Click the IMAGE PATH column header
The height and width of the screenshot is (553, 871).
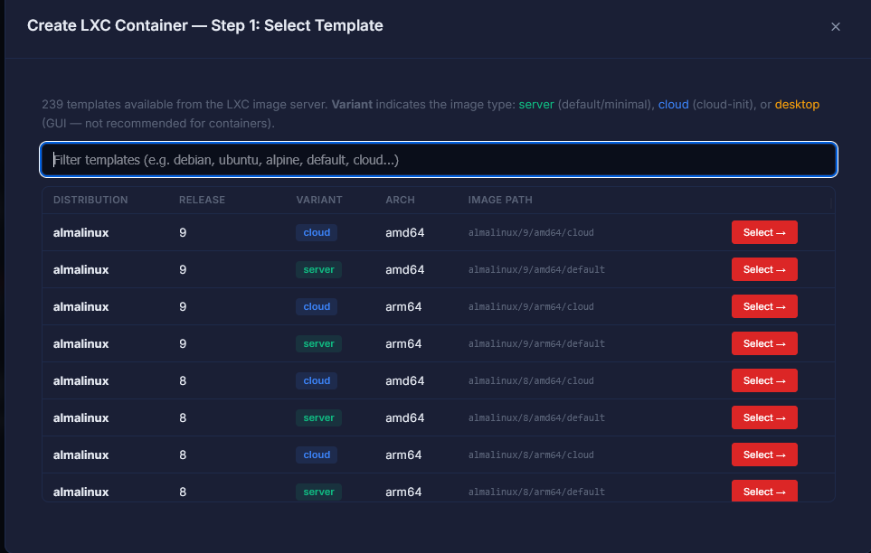point(500,200)
